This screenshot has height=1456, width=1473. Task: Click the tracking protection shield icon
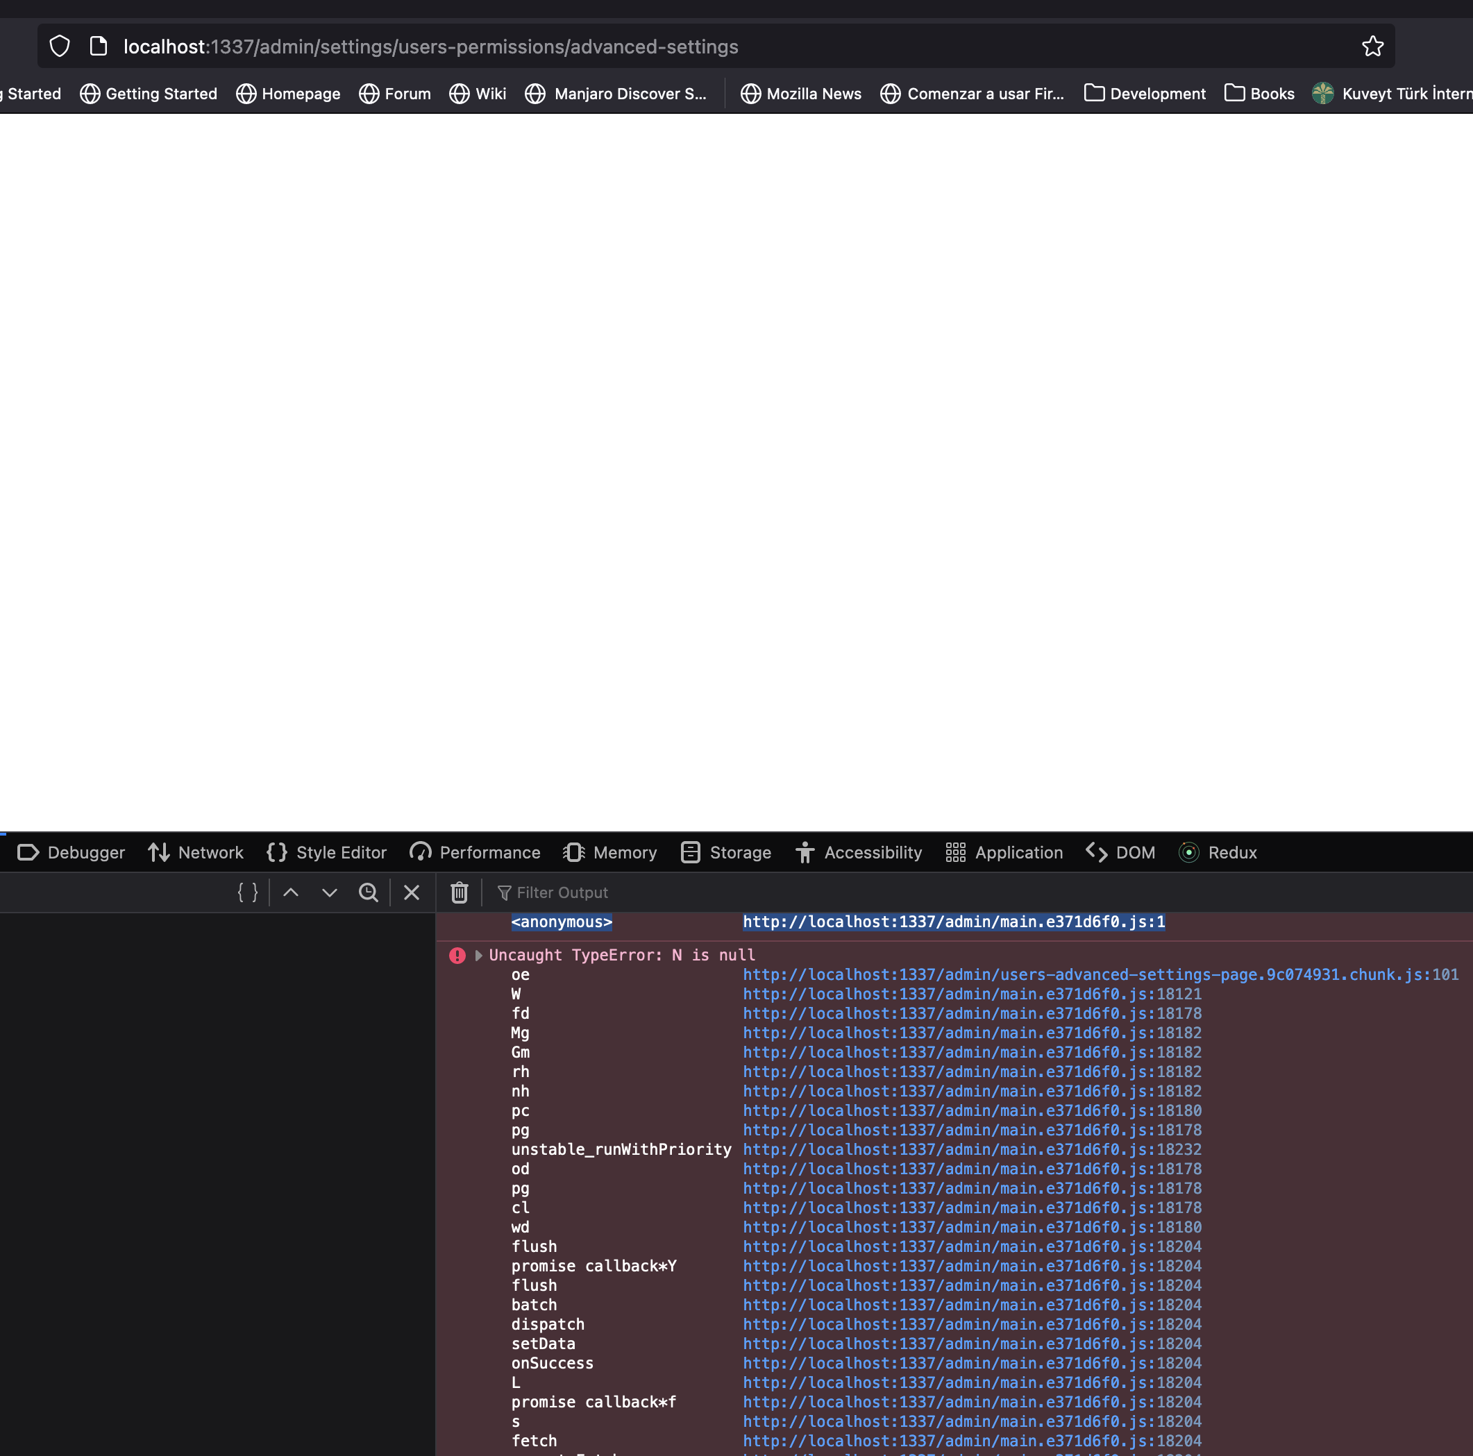point(60,46)
